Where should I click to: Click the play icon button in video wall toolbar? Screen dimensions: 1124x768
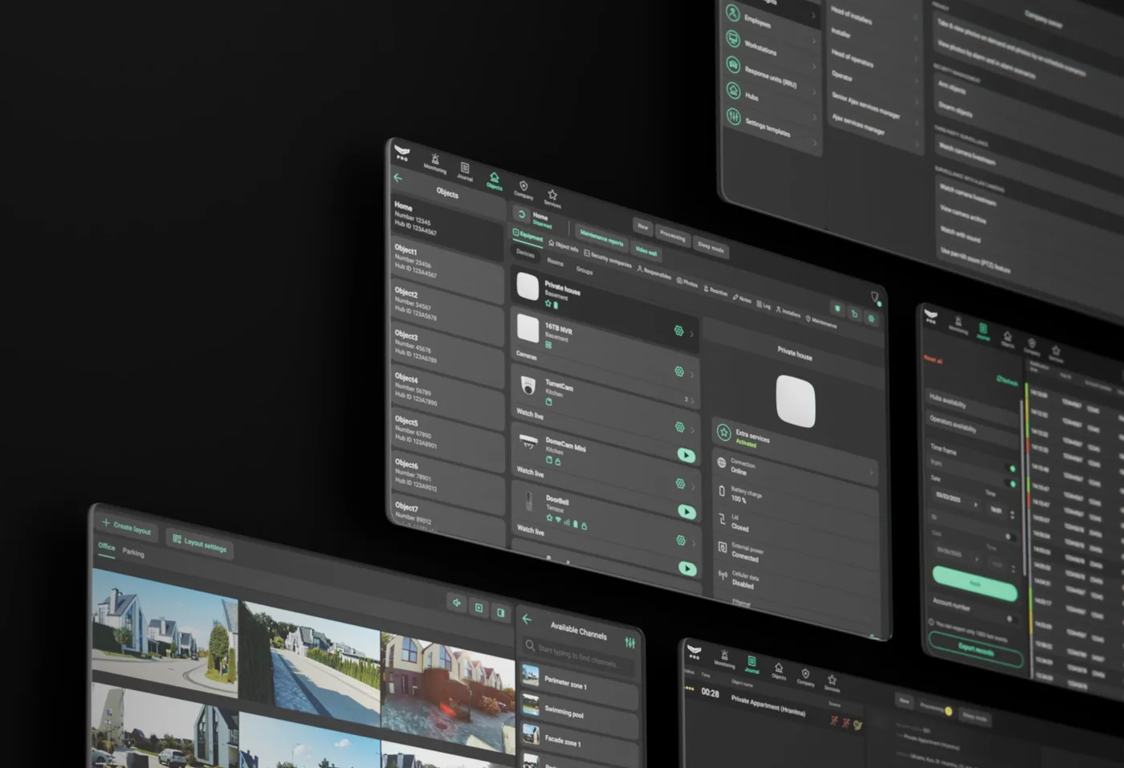click(x=479, y=607)
